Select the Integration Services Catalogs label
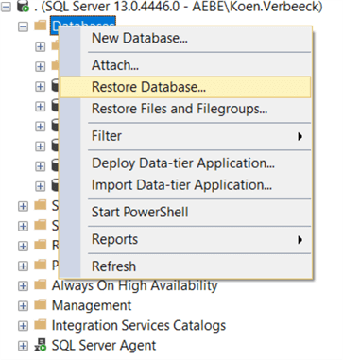 [139, 325]
